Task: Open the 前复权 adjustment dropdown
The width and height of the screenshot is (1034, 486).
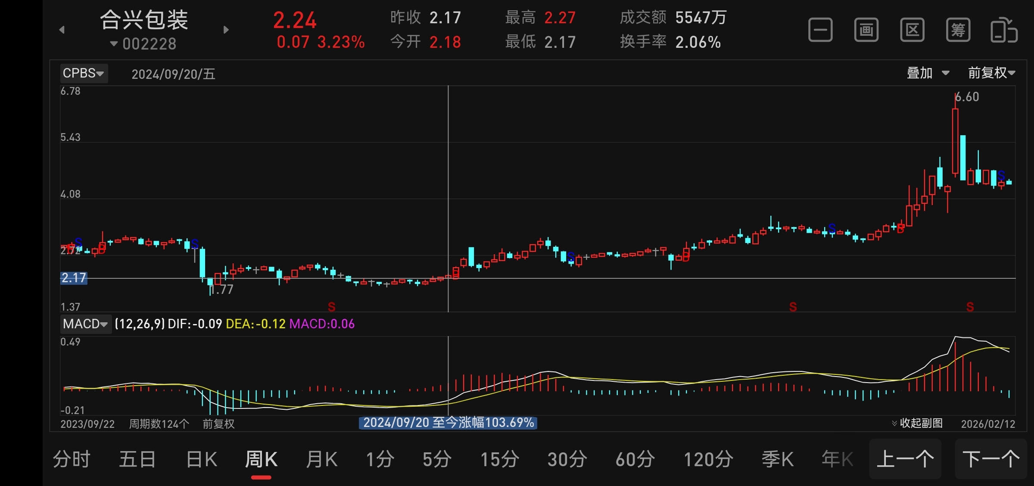Action: point(991,73)
